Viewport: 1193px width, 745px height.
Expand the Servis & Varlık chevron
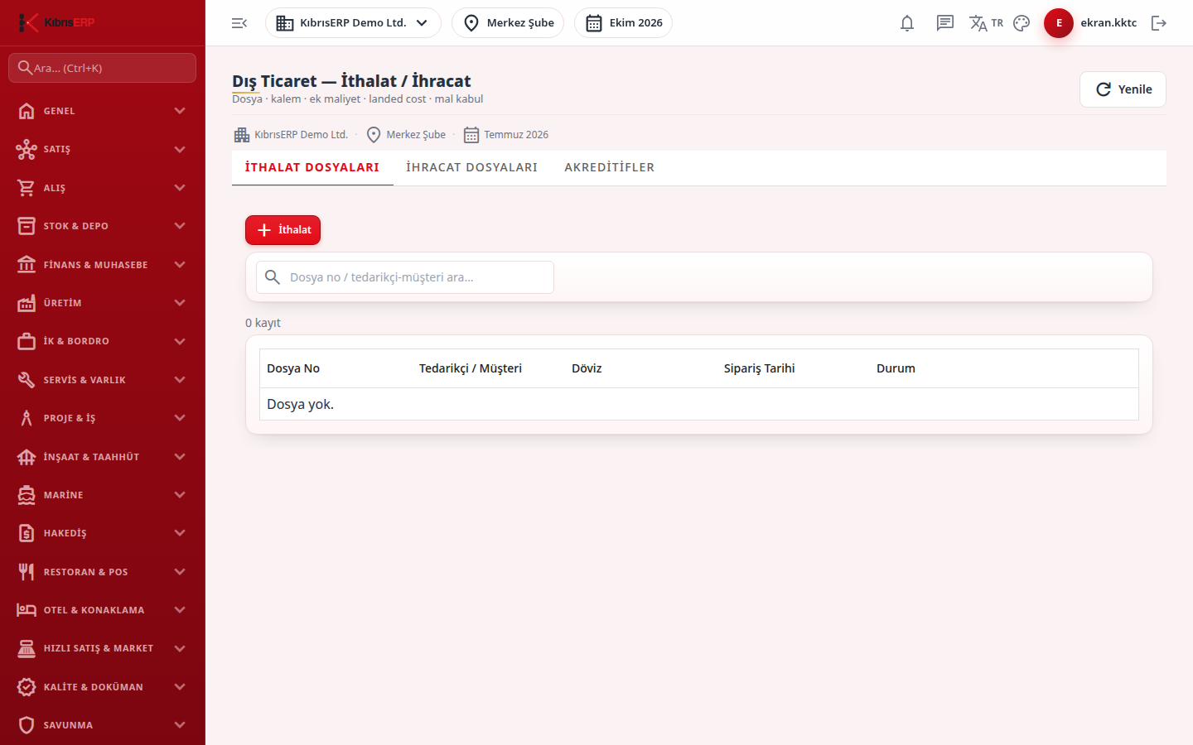(180, 380)
